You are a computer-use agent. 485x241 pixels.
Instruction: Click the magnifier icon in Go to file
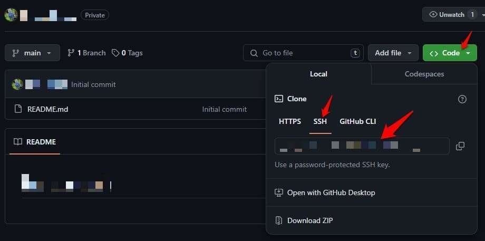click(254, 53)
